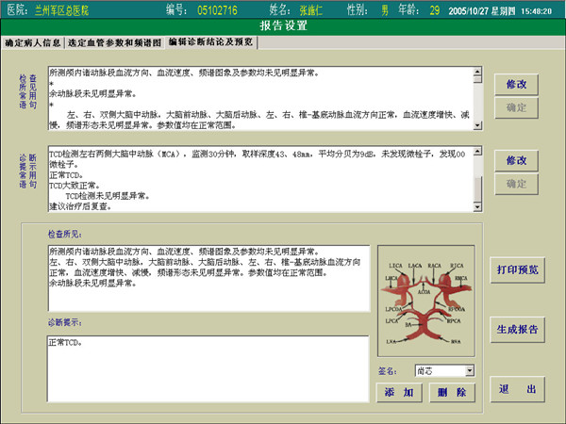Click the 添加 button under the signature

pyautogui.click(x=400, y=392)
